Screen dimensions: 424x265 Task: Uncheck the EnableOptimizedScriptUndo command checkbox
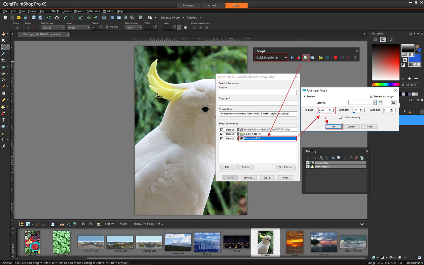coord(222,130)
